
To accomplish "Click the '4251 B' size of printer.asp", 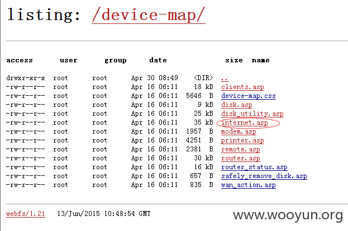I will (199, 140).
